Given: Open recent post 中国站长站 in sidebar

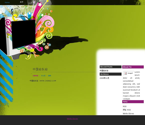Looking at the screenshot, I should 104,71.
